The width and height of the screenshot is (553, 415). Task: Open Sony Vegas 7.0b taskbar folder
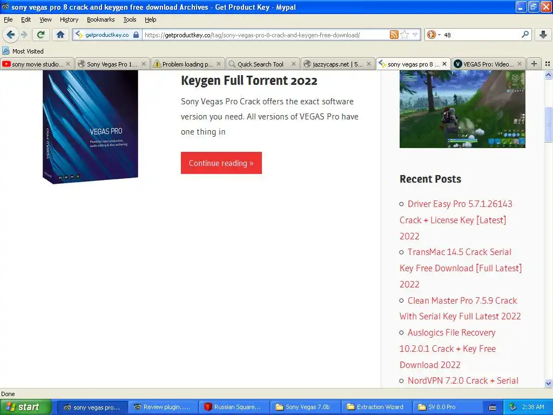305,407
